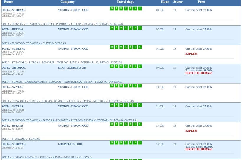Click DIRECT TO BURGAS in the 14:00h row

click(x=199, y=149)
